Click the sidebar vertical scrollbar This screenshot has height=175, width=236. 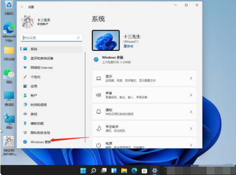pos(85,97)
